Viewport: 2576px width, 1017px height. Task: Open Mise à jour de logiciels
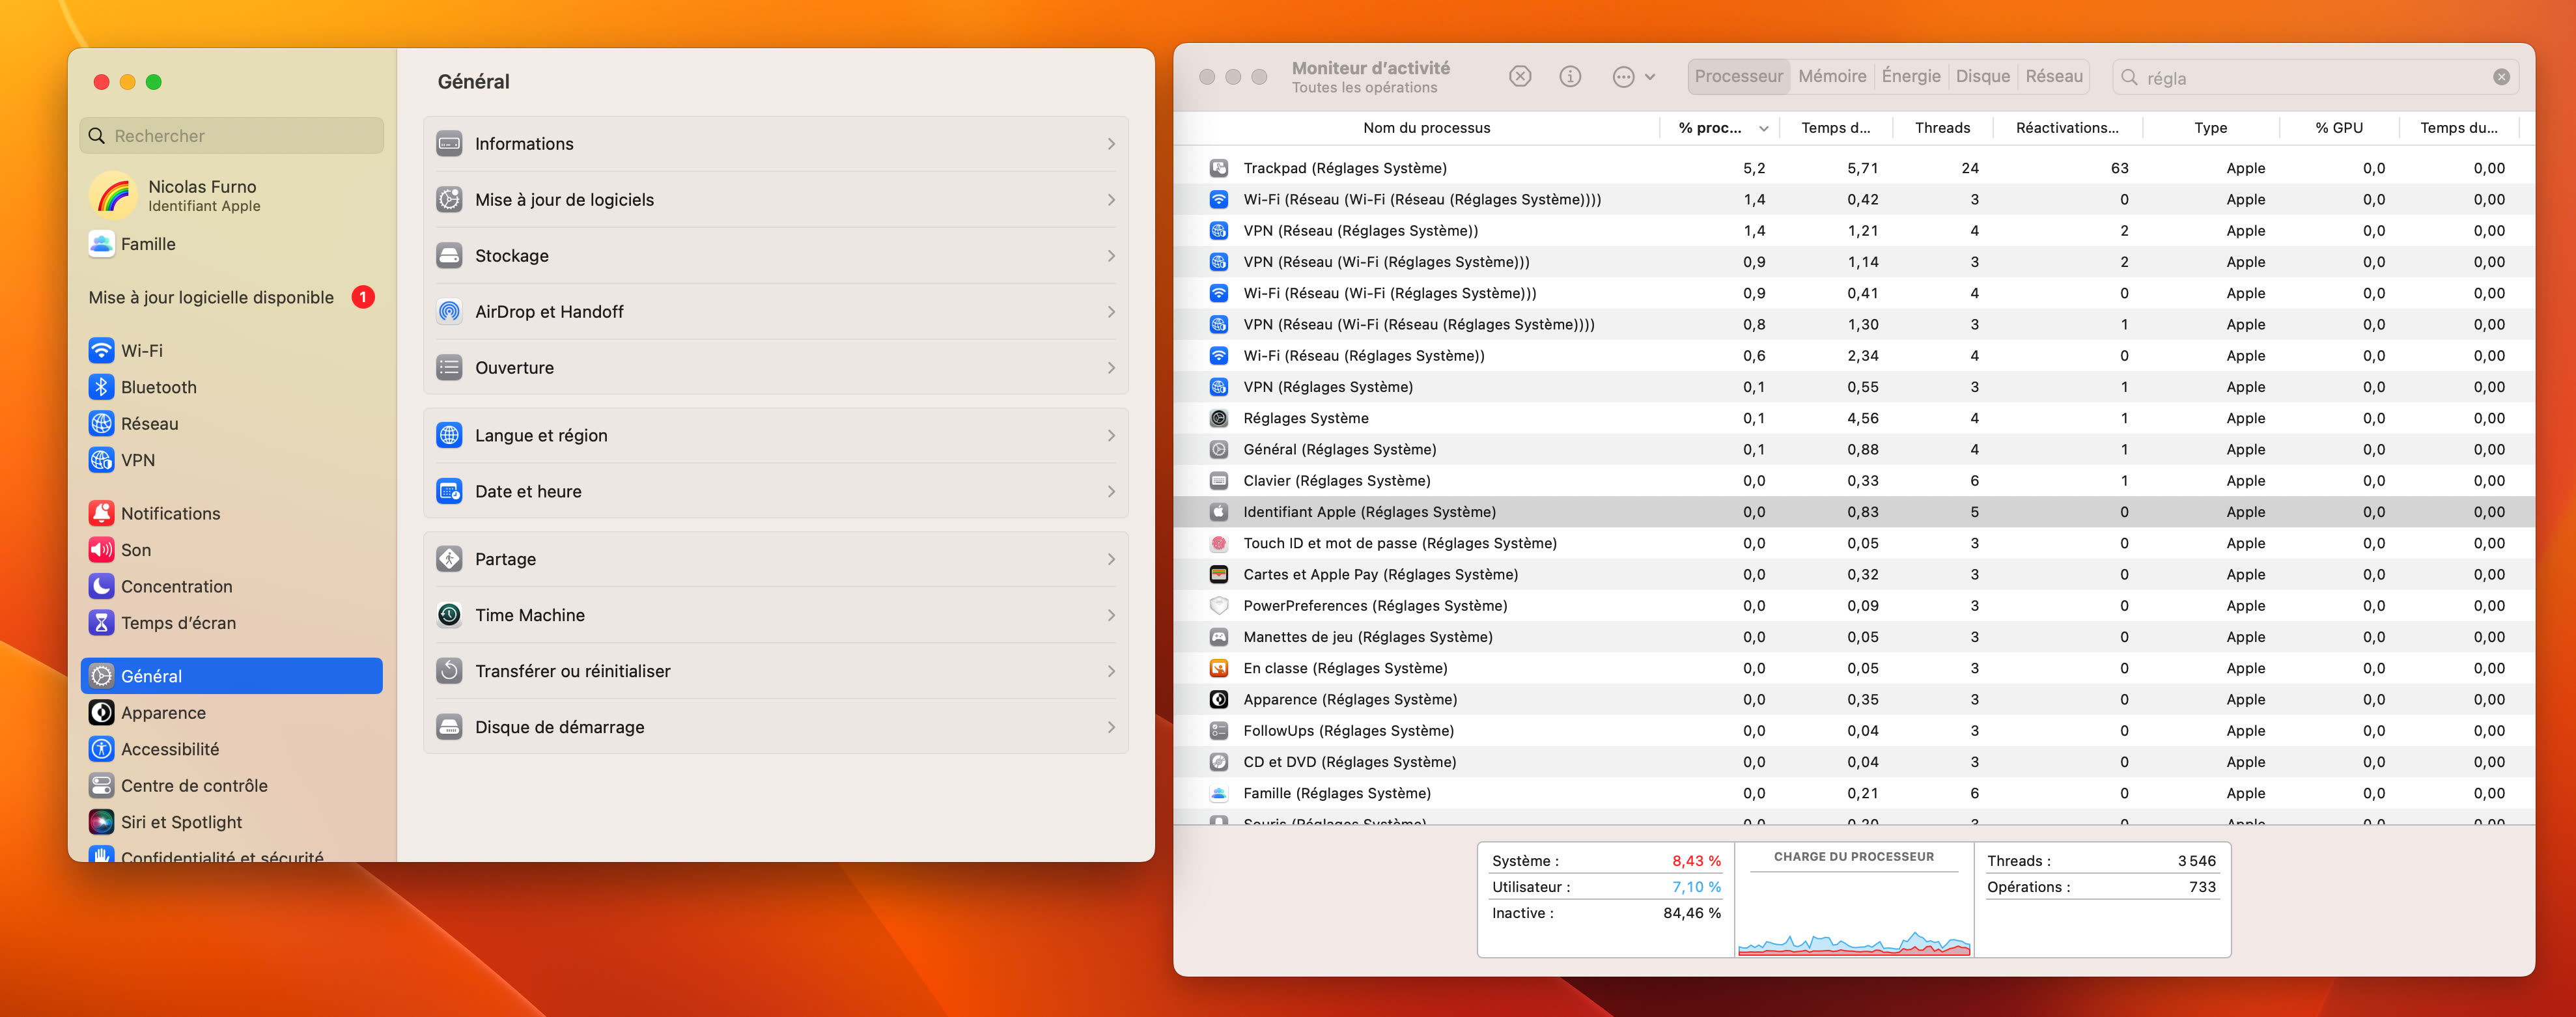tap(776, 200)
